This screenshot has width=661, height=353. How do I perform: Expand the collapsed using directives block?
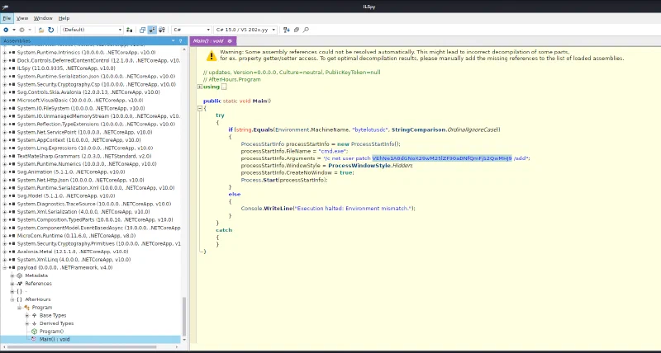tap(200, 87)
